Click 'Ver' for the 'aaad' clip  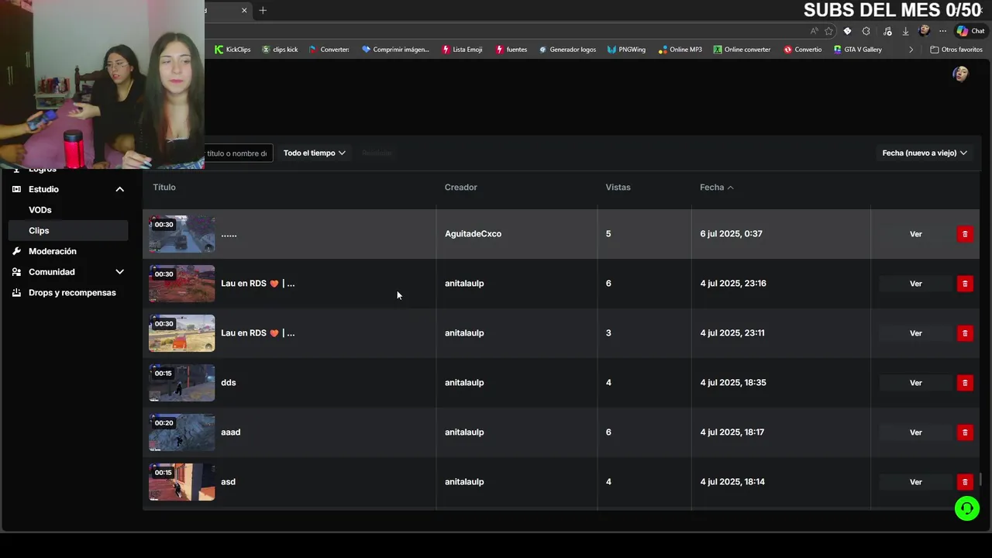915,432
